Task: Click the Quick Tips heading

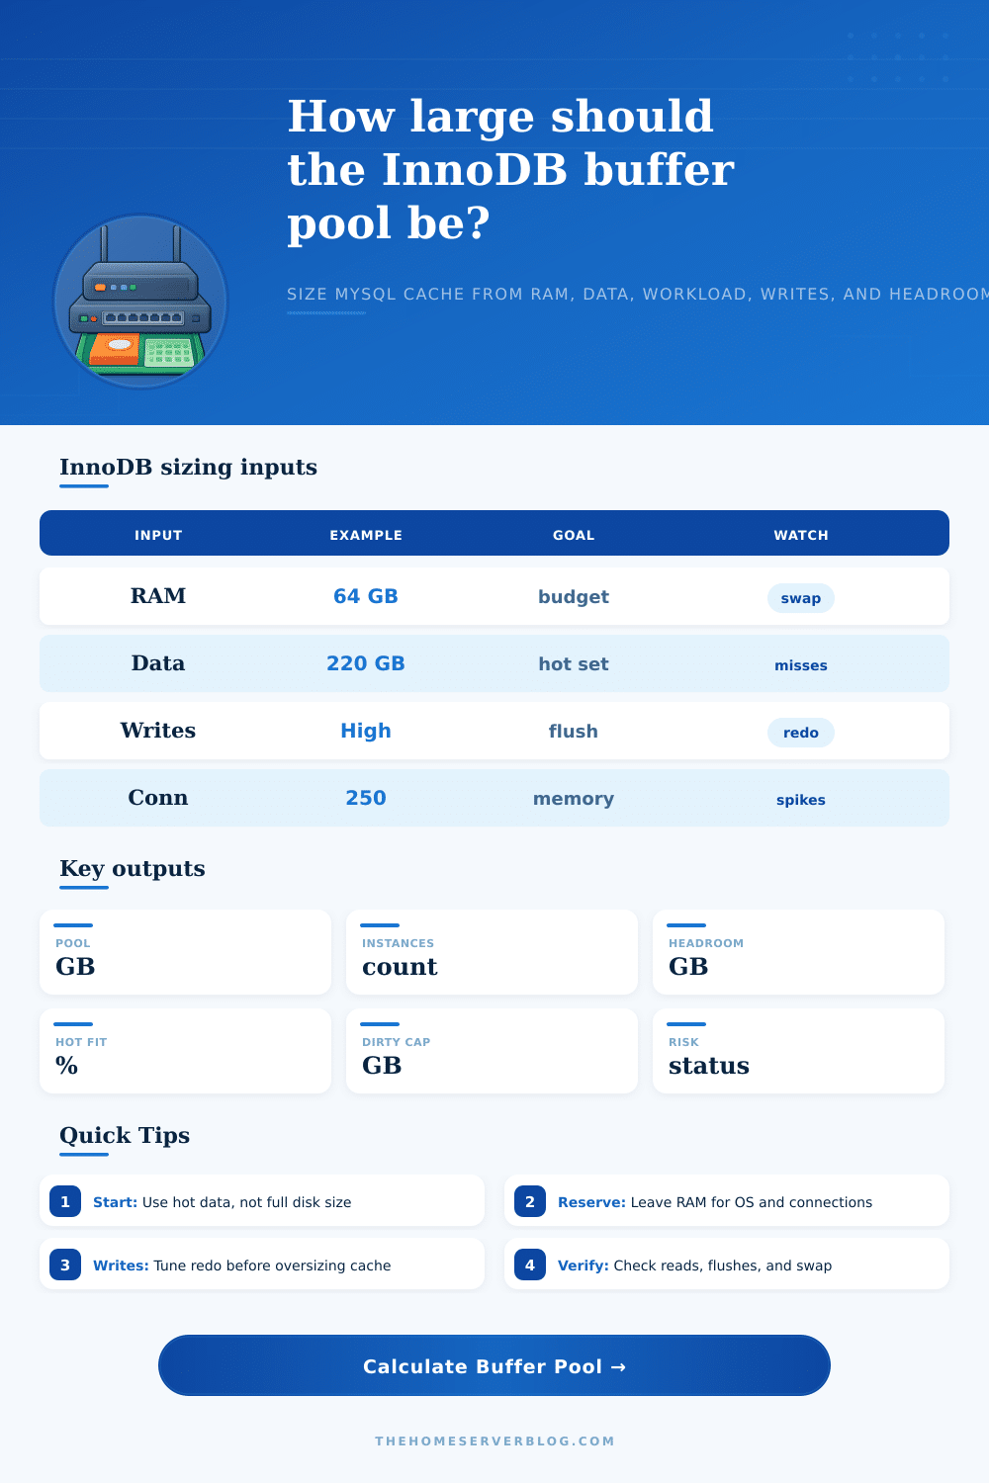Action: coord(125,1135)
